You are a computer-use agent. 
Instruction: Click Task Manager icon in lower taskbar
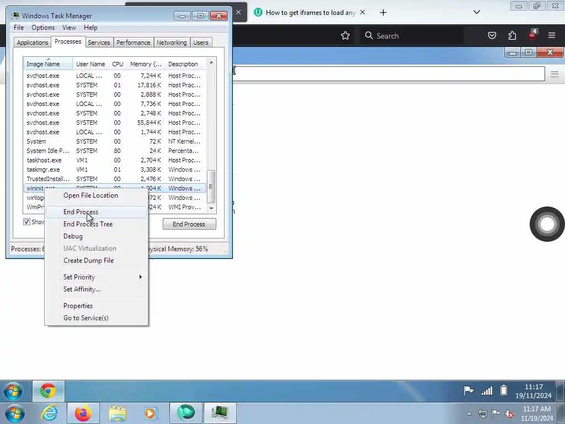coord(220,413)
